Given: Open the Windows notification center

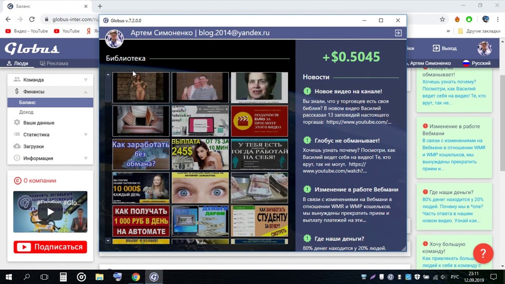Looking at the screenshot, I should tap(493, 277).
